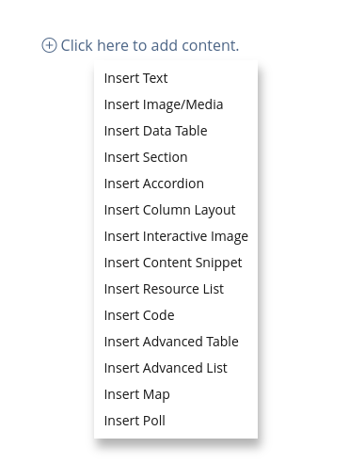Choose the Insert Code option
This screenshot has width=349, height=463.
coord(176,315)
